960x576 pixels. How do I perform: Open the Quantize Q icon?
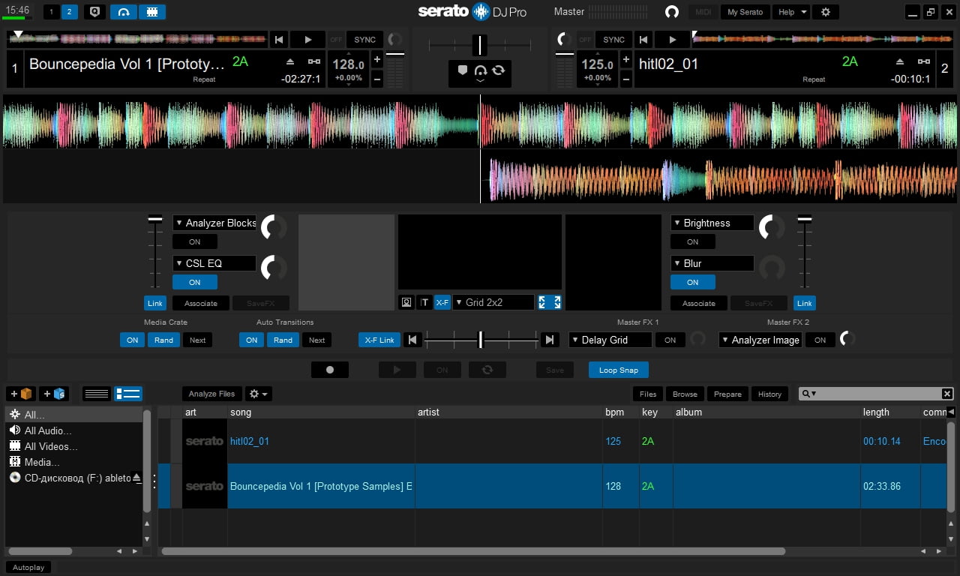[94, 12]
